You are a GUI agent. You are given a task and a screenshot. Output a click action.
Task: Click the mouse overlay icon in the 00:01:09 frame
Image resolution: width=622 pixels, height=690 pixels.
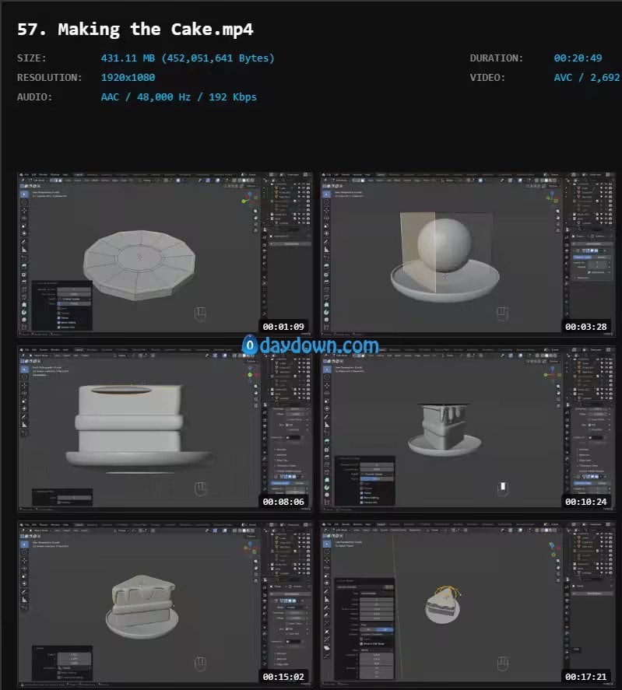click(x=200, y=314)
